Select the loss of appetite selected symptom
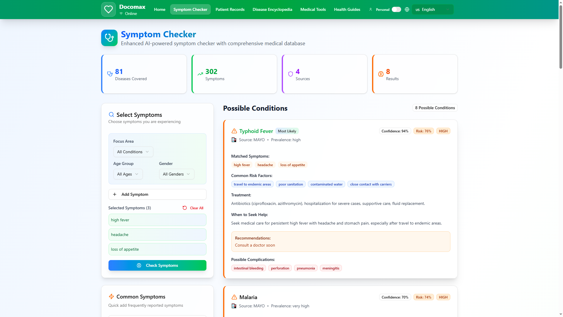This screenshot has height=317, width=563. pyautogui.click(x=157, y=249)
